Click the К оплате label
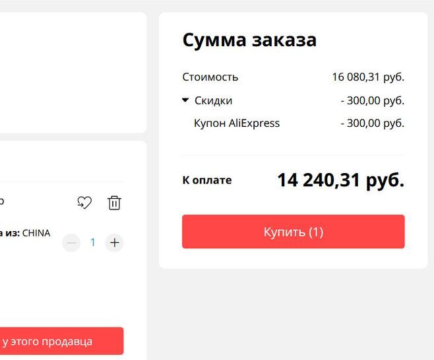The height and width of the screenshot is (360, 434). tap(207, 180)
